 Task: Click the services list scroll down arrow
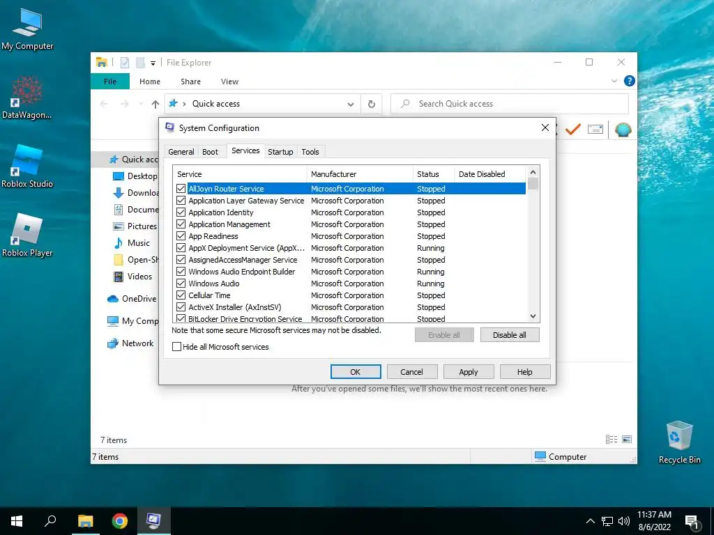point(533,316)
